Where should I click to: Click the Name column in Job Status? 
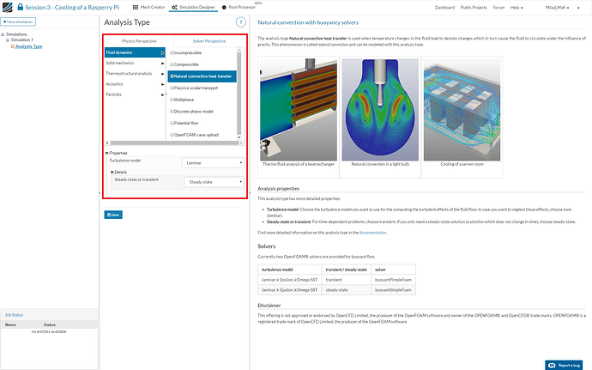coord(10,325)
